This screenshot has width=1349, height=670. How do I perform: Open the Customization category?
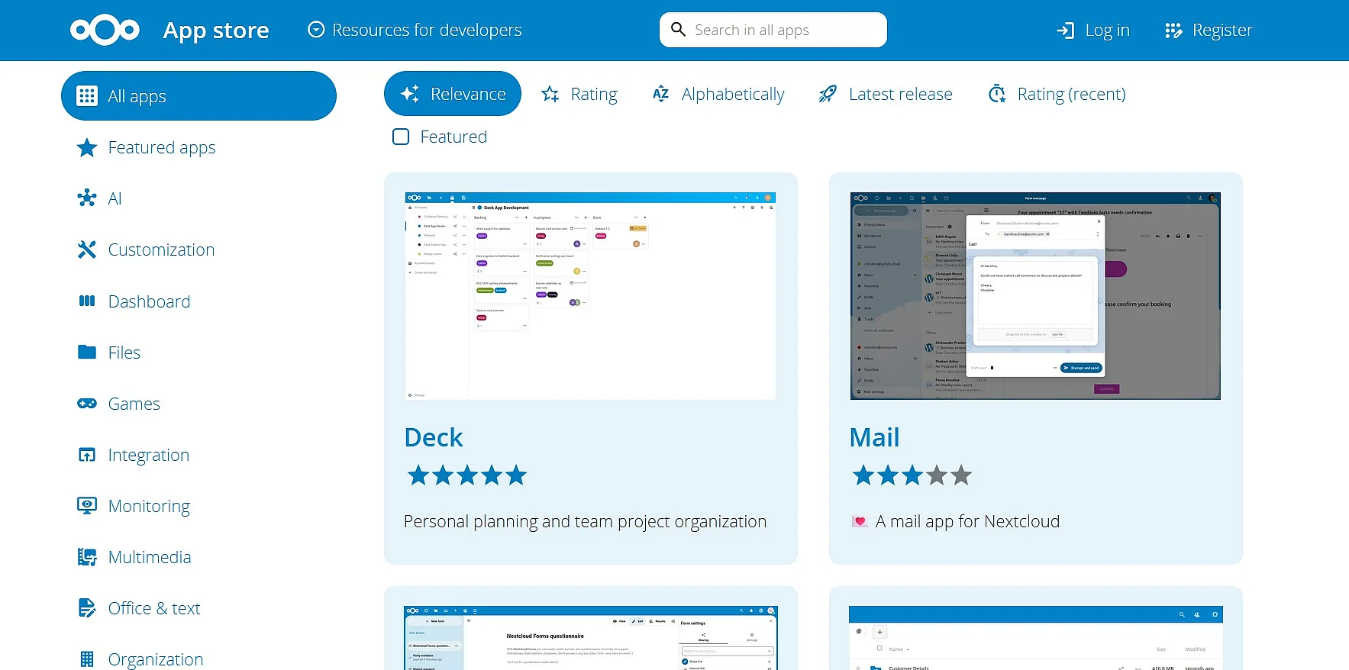click(161, 250)
